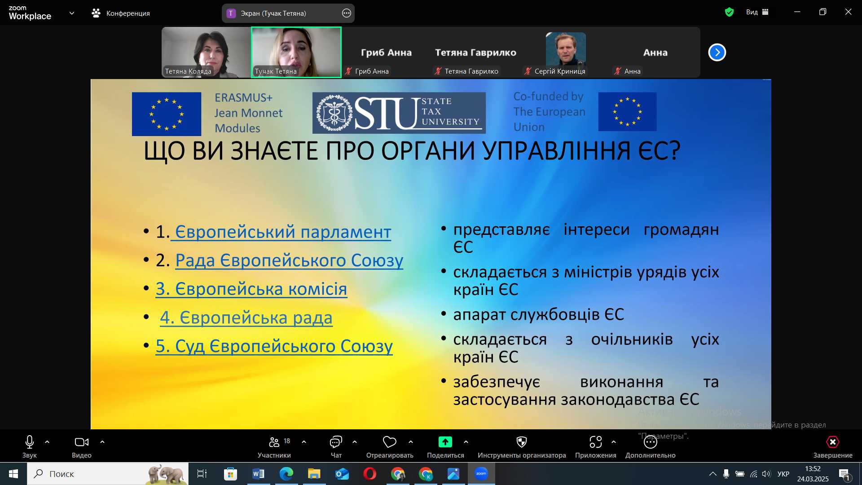This screenshot has height=485, width=862.
Task: Open Opera browser from taskbar
Action: point(370,474)
